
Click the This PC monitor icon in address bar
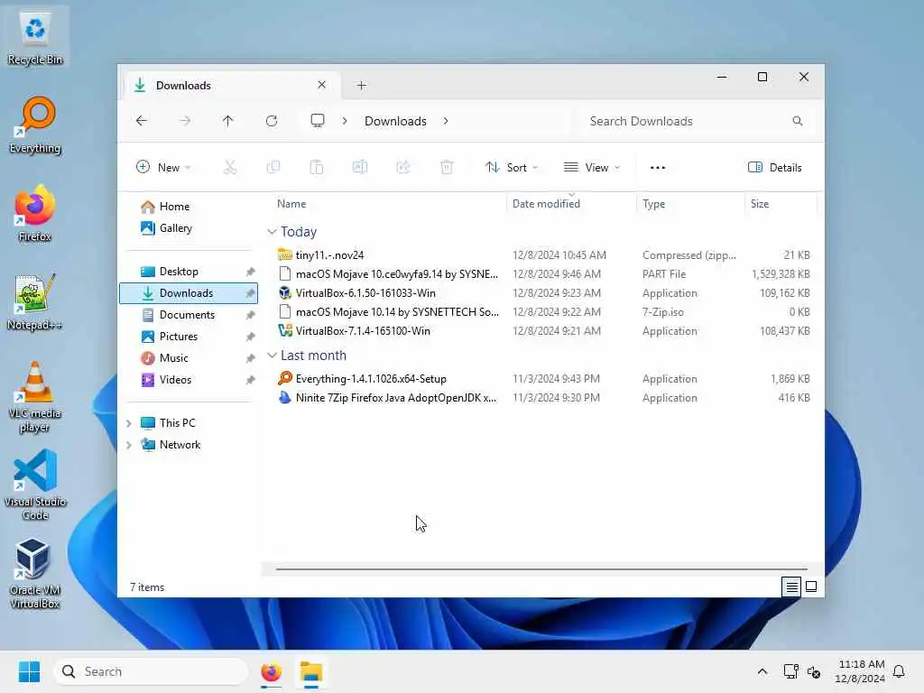pyautogui.click(x=318, y=121)
